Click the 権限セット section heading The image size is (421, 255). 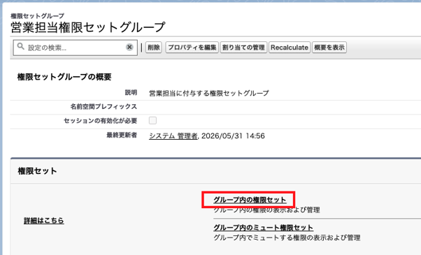pyautogui.click(x=37, y=171)
